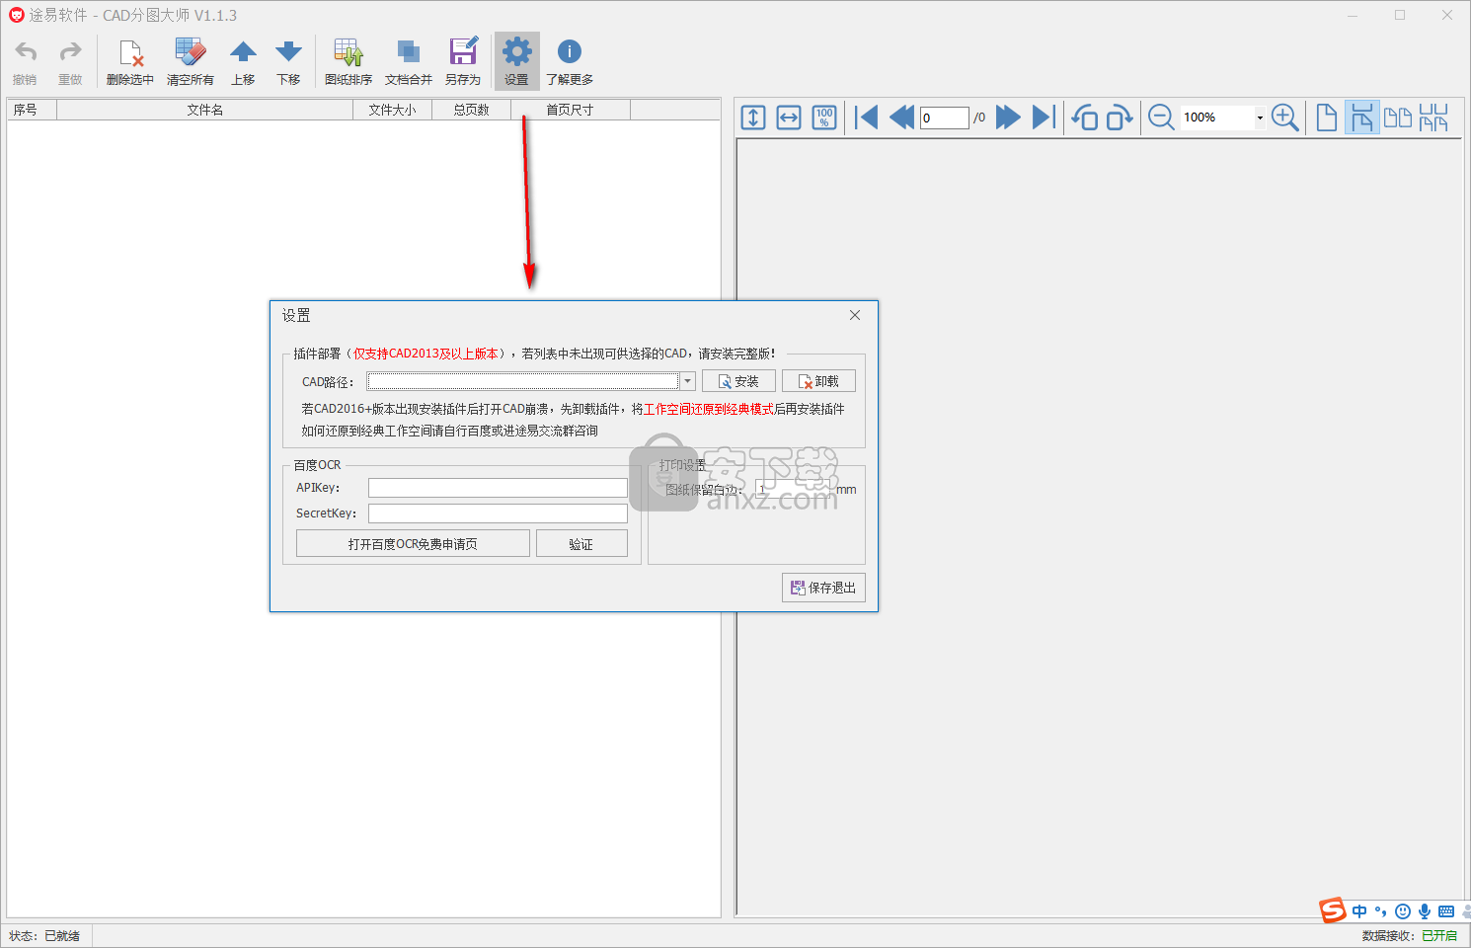Click 状态: 已就绪 status bar text
The height and width of the screenshot is (948, 1471).
click(x=44, y=935)
